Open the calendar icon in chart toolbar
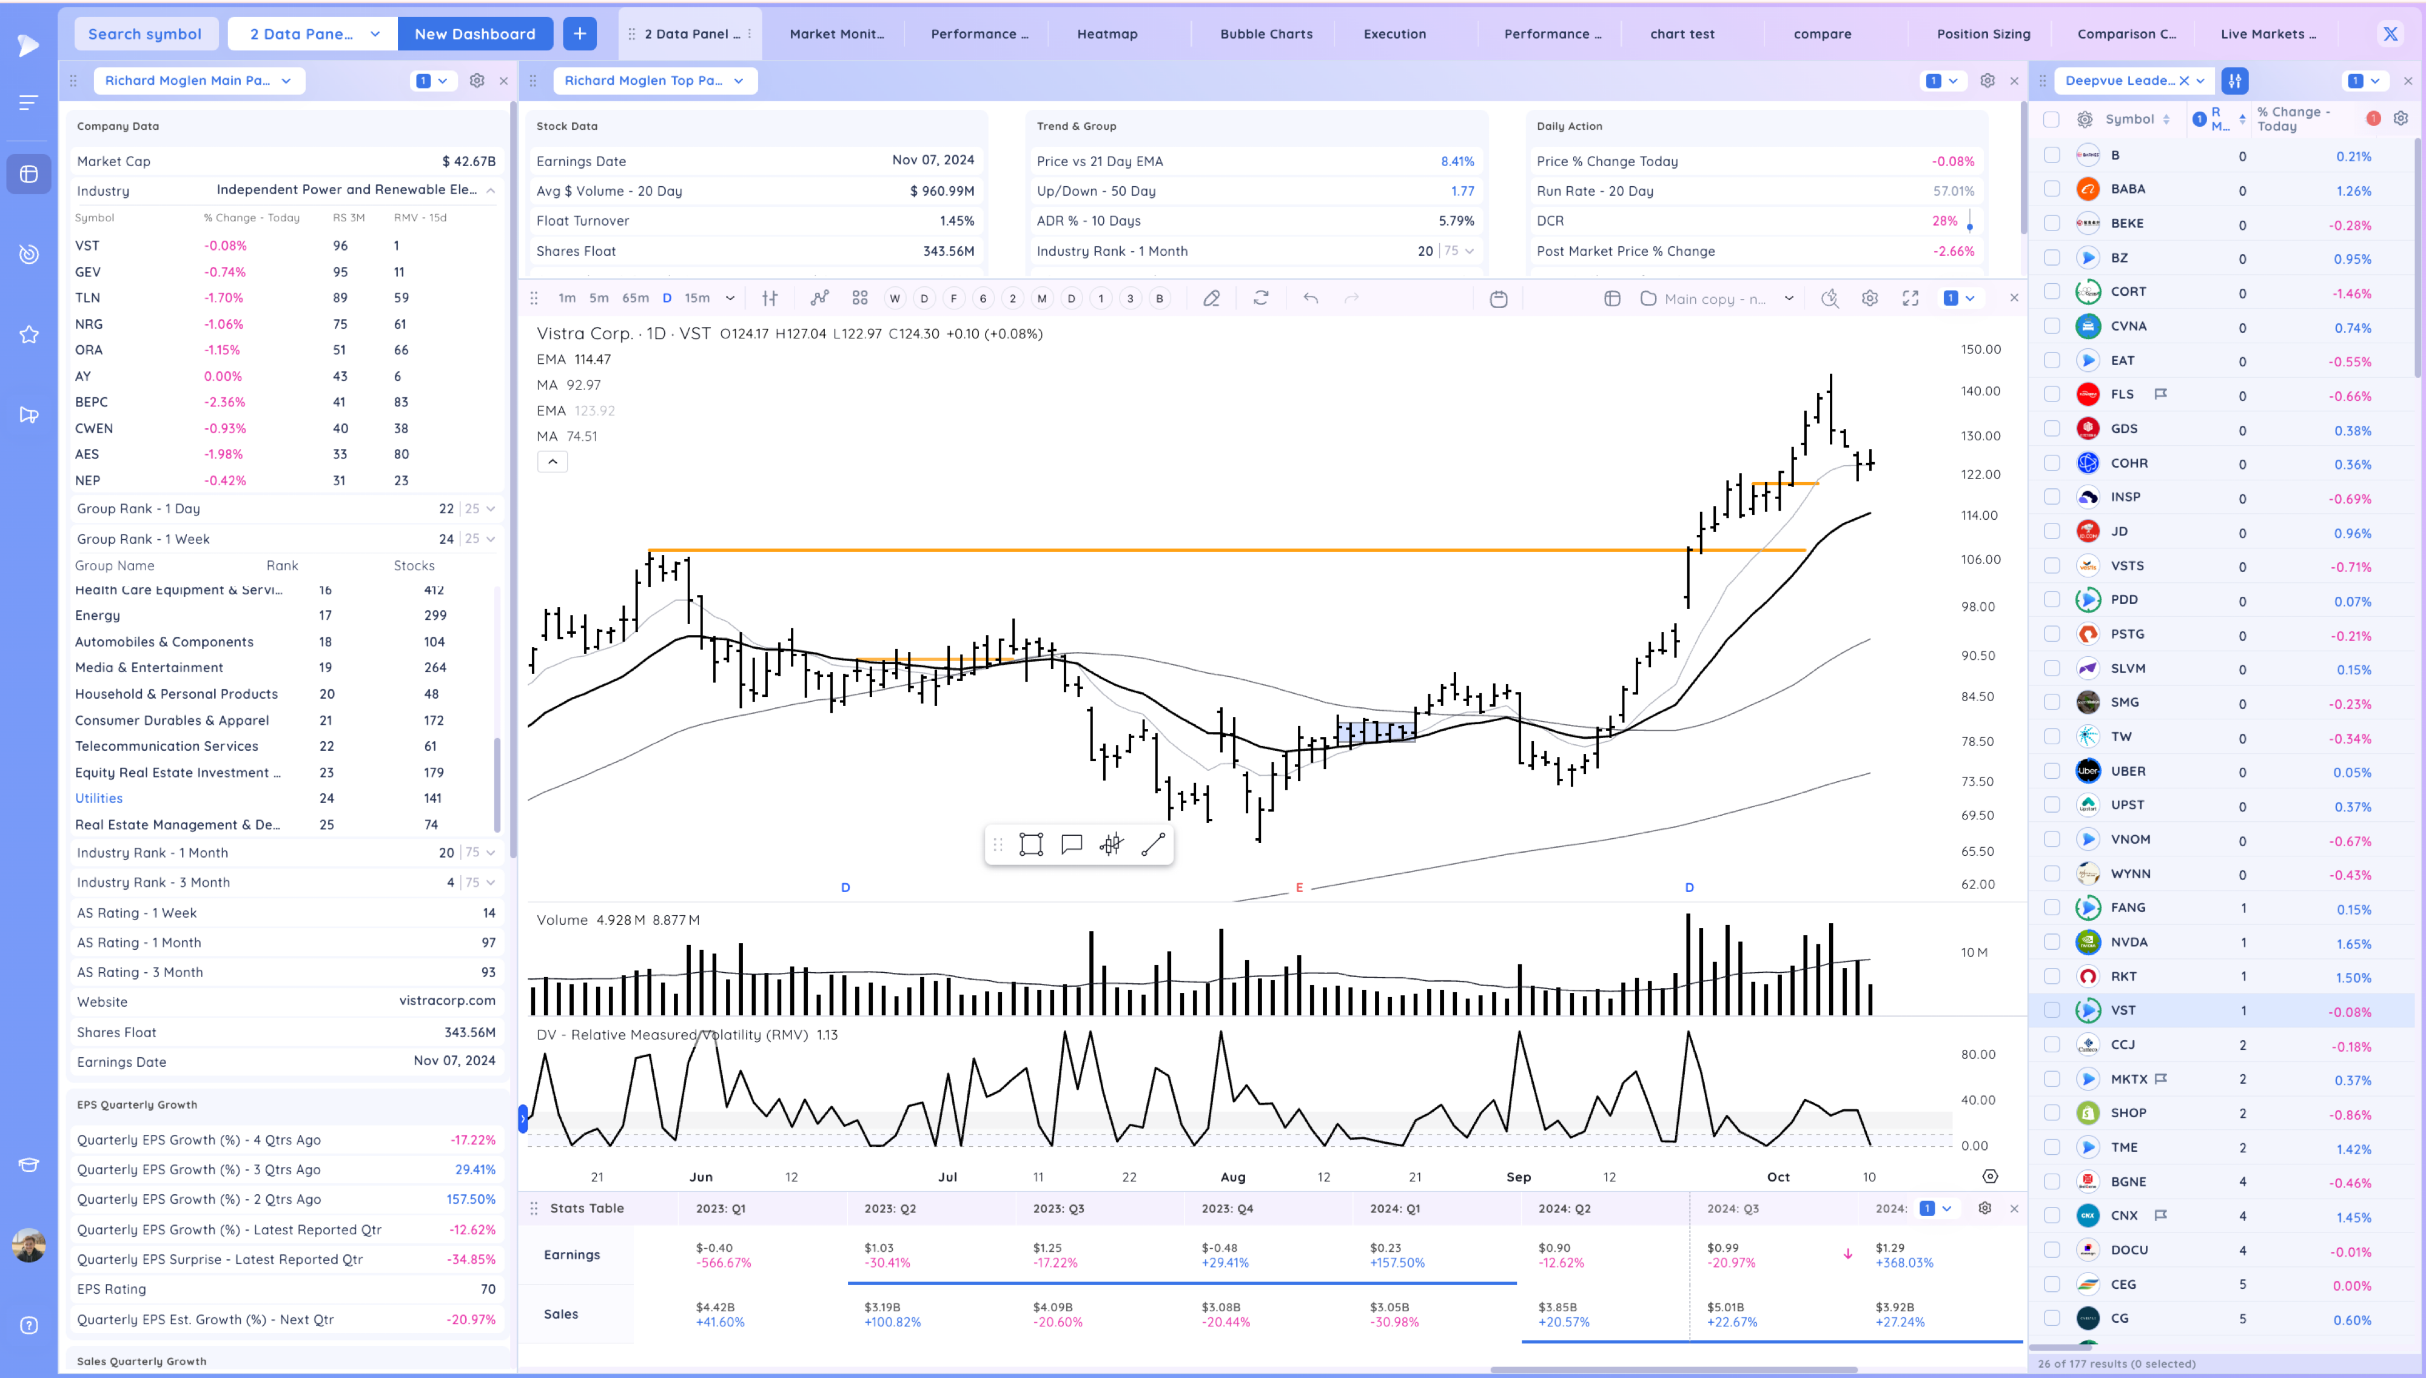Screen dimensions: 2426x1378 [1499, 299]
